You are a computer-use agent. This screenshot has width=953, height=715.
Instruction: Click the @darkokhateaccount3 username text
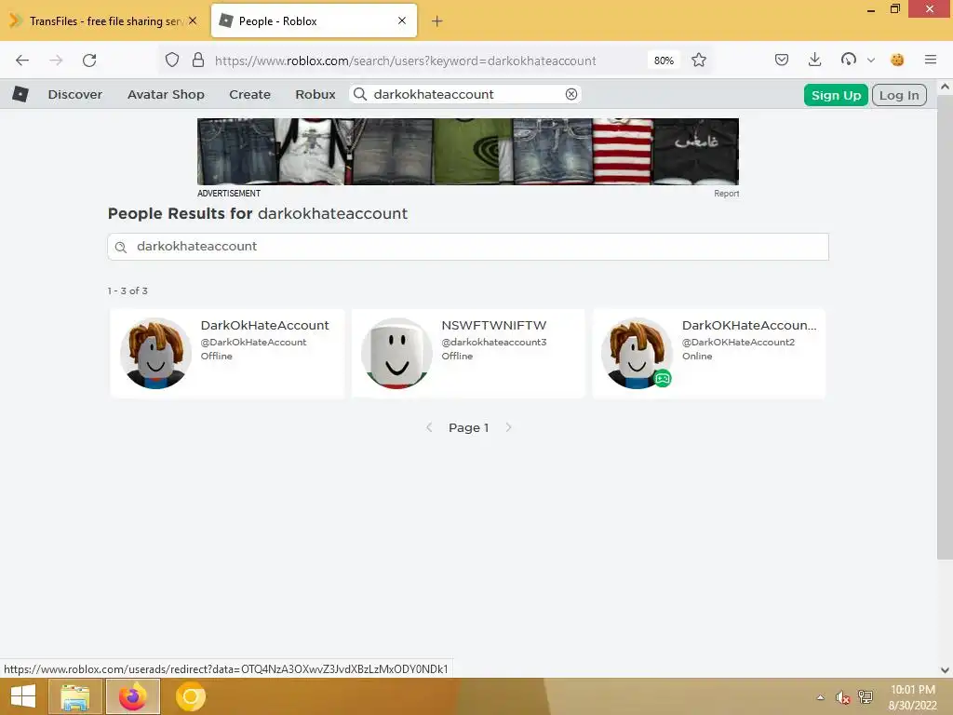(x=493, y=343)
